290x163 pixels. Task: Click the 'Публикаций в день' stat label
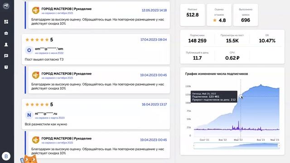click(197, 53)
